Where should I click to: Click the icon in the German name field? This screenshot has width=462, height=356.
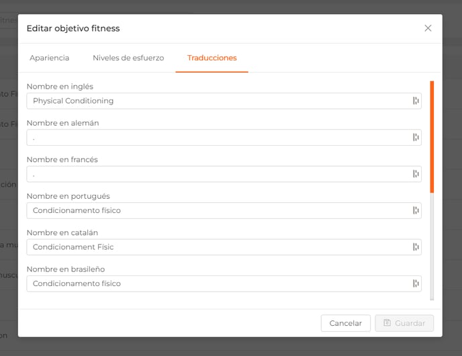[416, 137]
